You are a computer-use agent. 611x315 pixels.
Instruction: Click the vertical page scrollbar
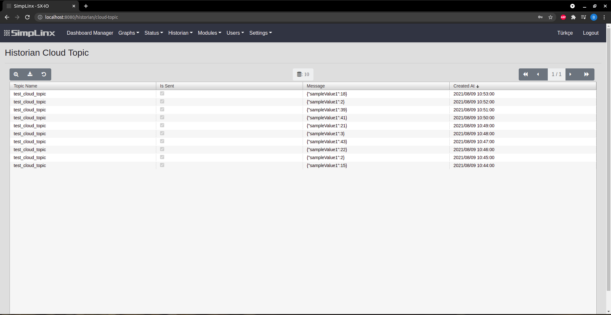[608, 159]
